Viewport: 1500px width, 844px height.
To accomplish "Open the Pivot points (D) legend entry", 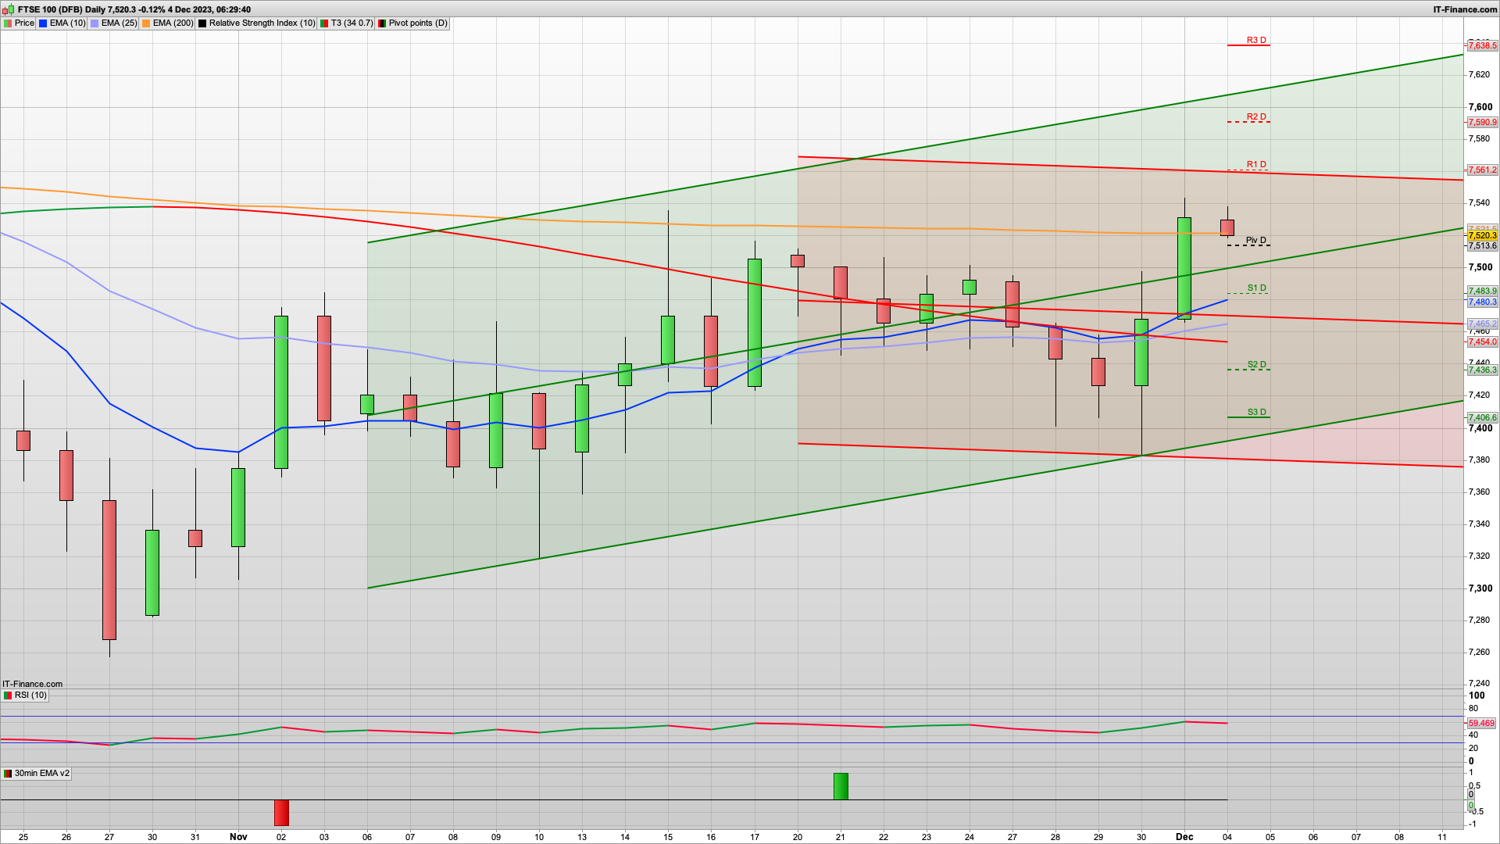I will point(413,23).
